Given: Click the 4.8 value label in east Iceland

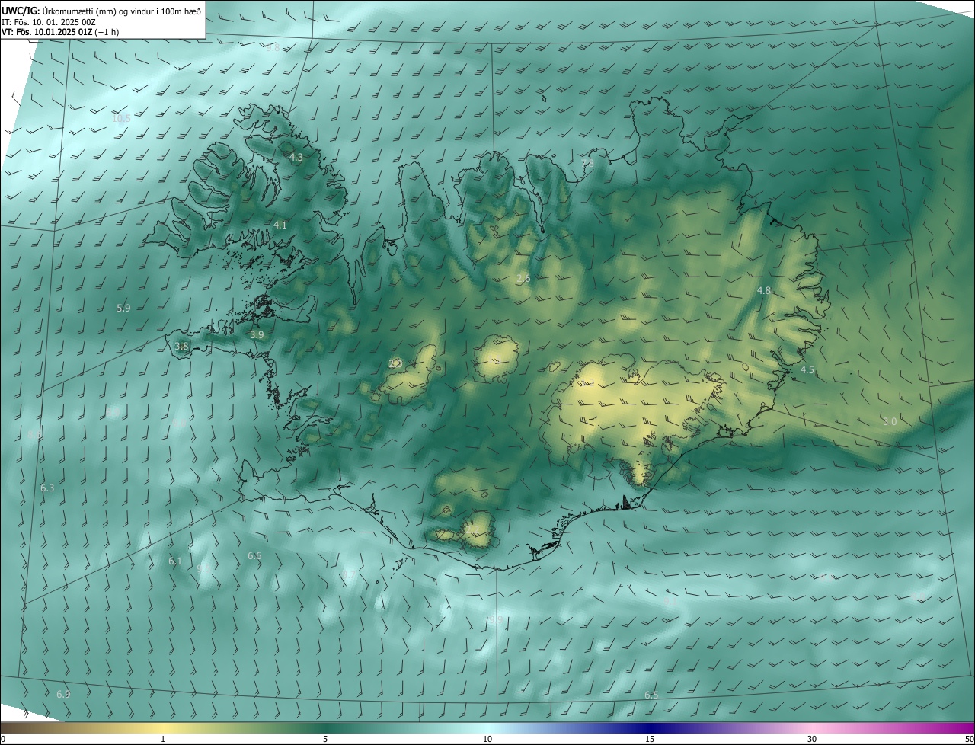Looking at the screenshot, I should (x=764, y=290).
